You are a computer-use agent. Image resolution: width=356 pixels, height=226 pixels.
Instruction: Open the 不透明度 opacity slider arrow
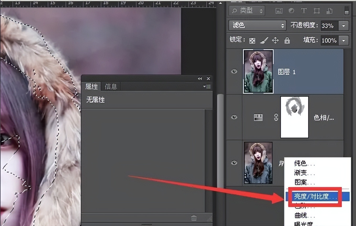[343, 26]
